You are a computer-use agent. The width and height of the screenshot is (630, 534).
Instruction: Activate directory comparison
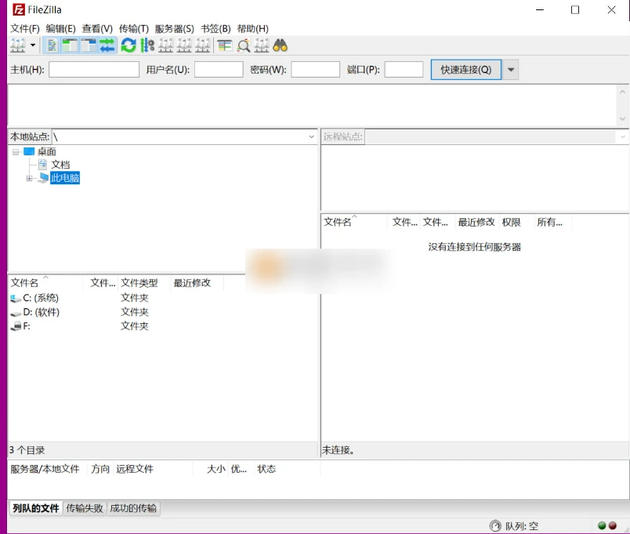[243, 45]
